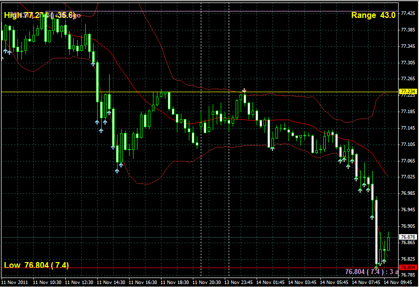Click the 77.425 price axis label
The image size is (419, 287).
click(408, 13)
